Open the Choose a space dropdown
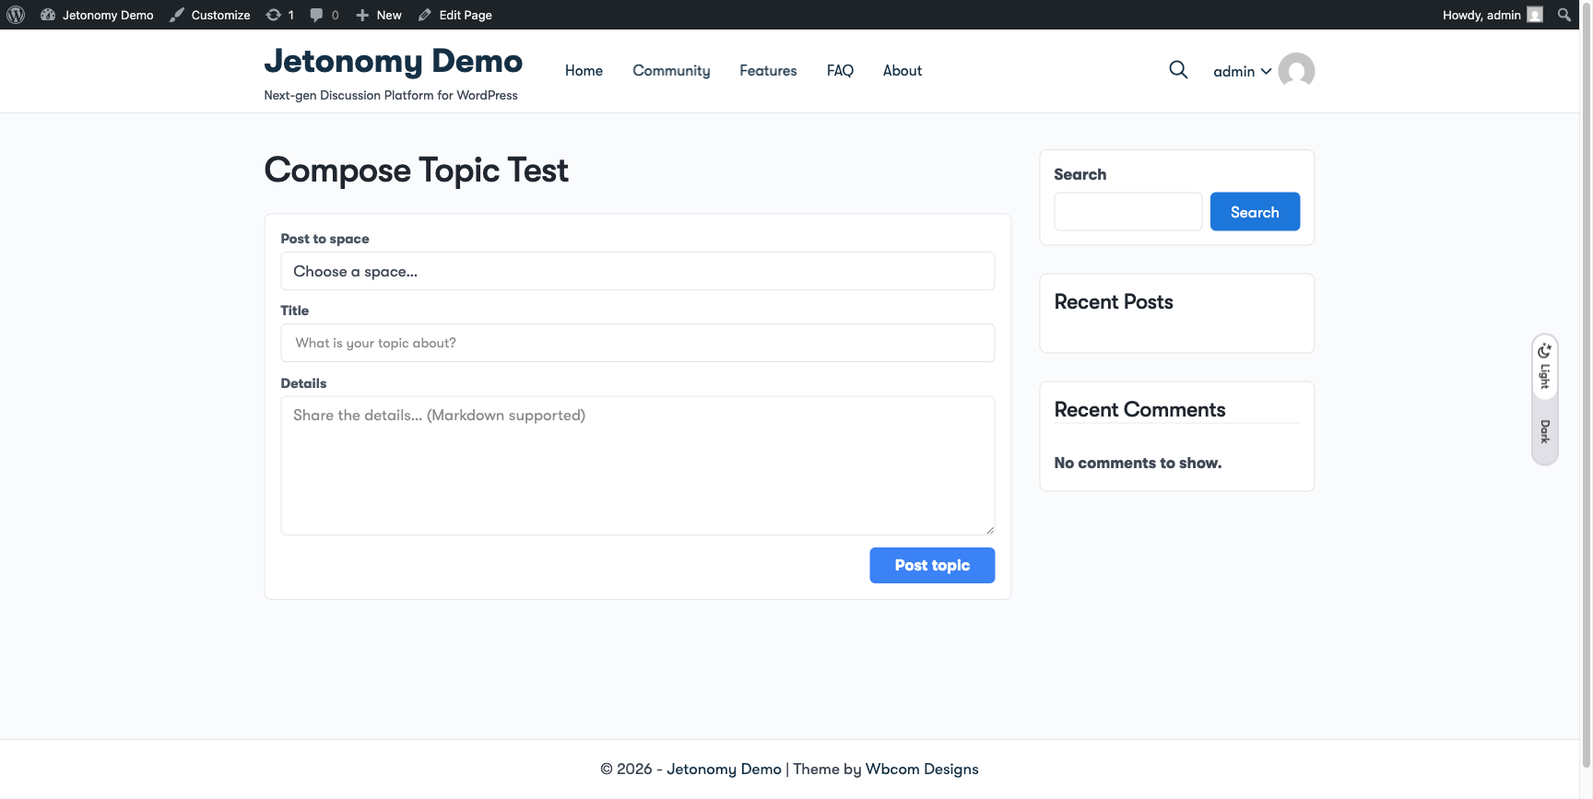 click(638, 271)
